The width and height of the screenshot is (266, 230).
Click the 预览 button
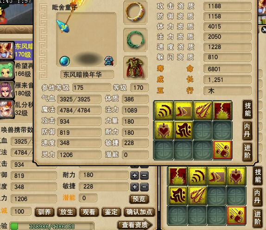[139, 199]
